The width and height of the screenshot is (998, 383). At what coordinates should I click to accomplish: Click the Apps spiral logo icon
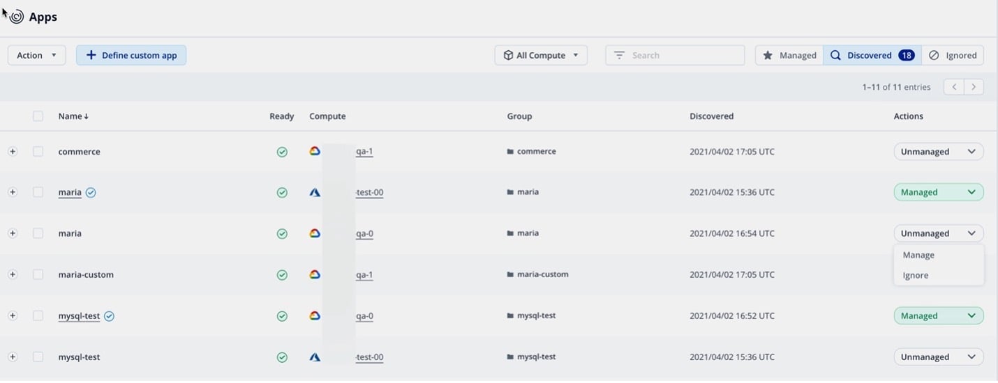(x=16, y=17)
